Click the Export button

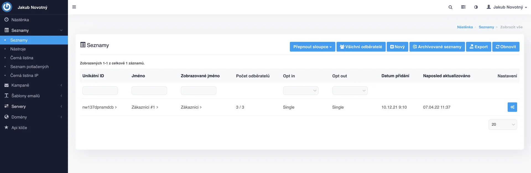[x=478, y=47]
